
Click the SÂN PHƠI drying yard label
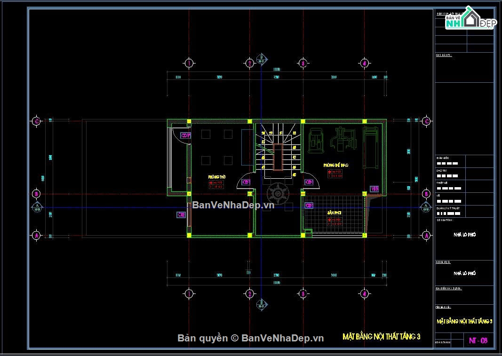[334, 213]
